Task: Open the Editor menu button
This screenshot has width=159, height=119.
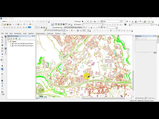Action: pyautogui.click(x=5, y=21)
